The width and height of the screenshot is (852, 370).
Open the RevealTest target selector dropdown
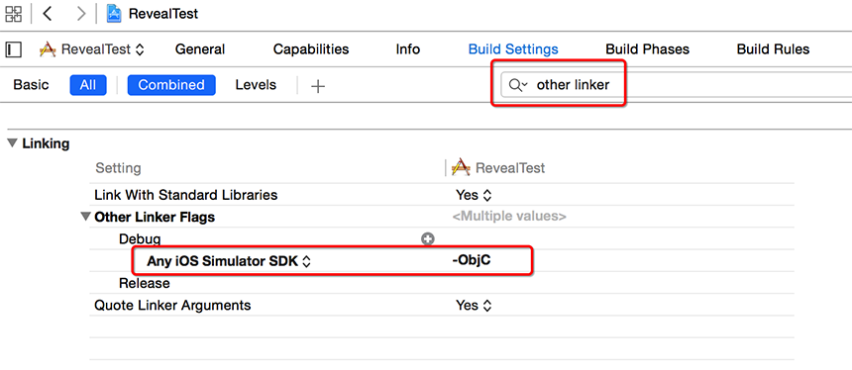[x=92, y=49]
